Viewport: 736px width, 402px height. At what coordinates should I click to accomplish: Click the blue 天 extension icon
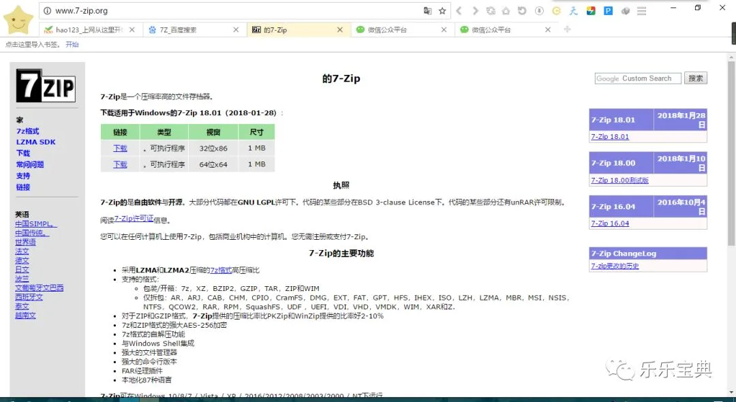[x=574, y=11]
